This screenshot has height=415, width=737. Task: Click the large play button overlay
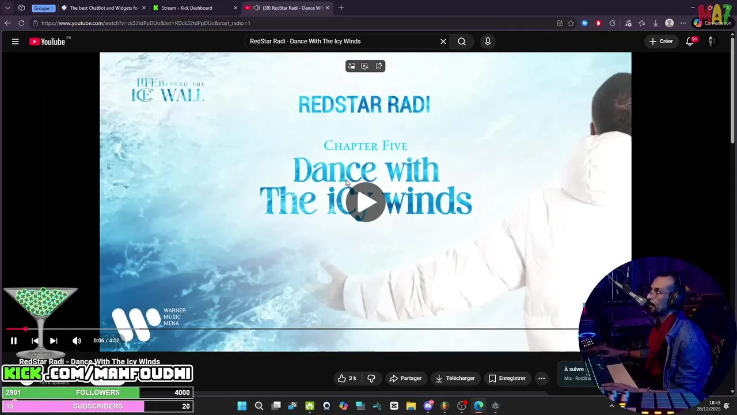tap(366, 202)
